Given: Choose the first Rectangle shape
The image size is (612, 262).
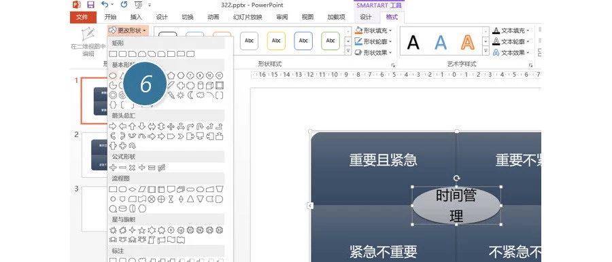Looking at the screenshot, I should [x=113, y=54].
